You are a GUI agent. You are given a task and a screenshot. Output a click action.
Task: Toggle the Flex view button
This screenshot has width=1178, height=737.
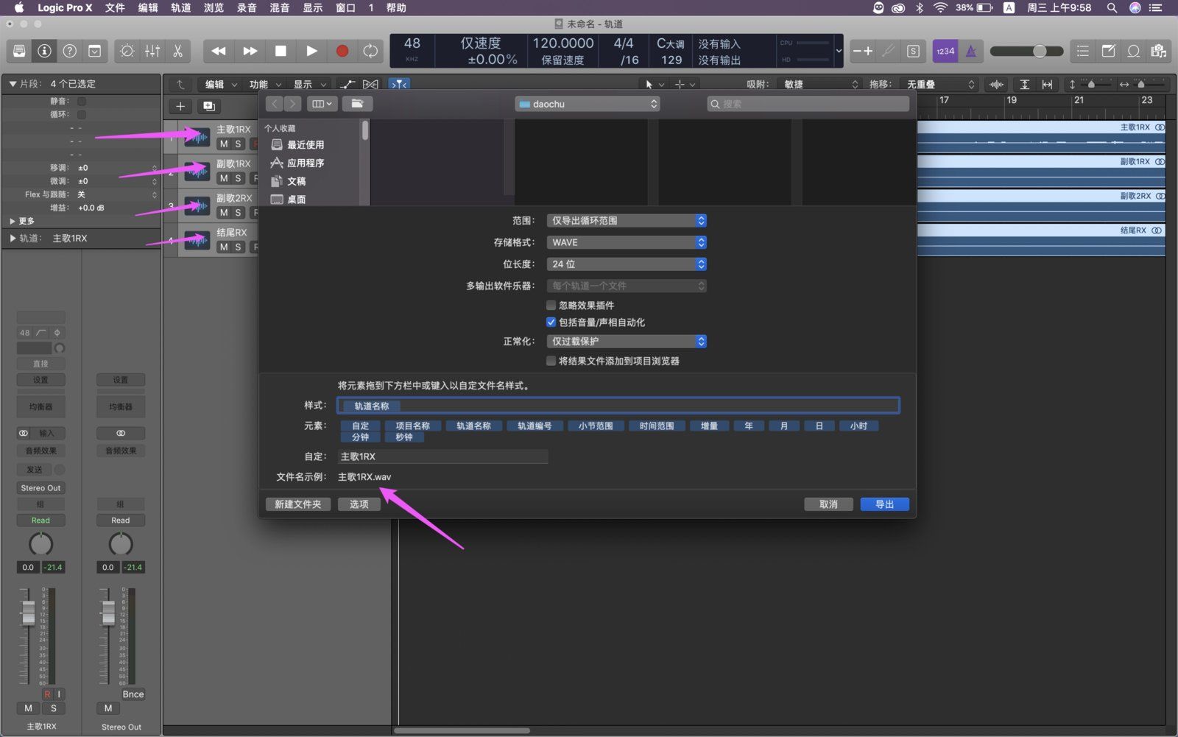coord(370,85)
